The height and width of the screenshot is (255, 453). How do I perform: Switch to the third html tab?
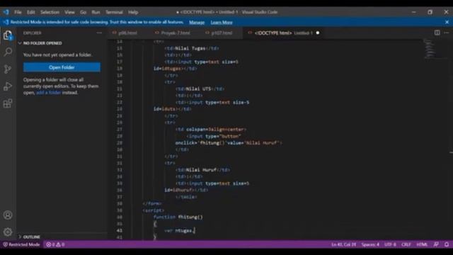click(222, 33)
